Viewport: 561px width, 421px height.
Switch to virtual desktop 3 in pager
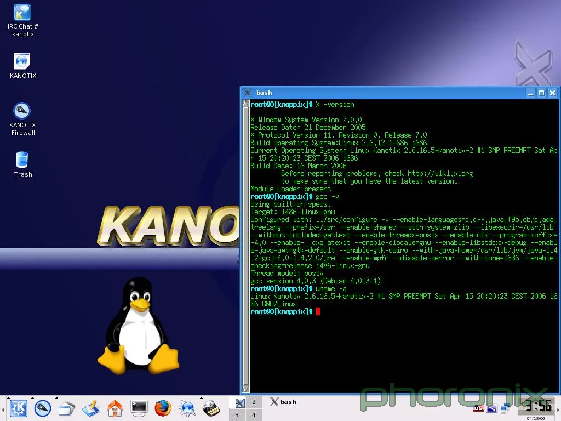237,415
